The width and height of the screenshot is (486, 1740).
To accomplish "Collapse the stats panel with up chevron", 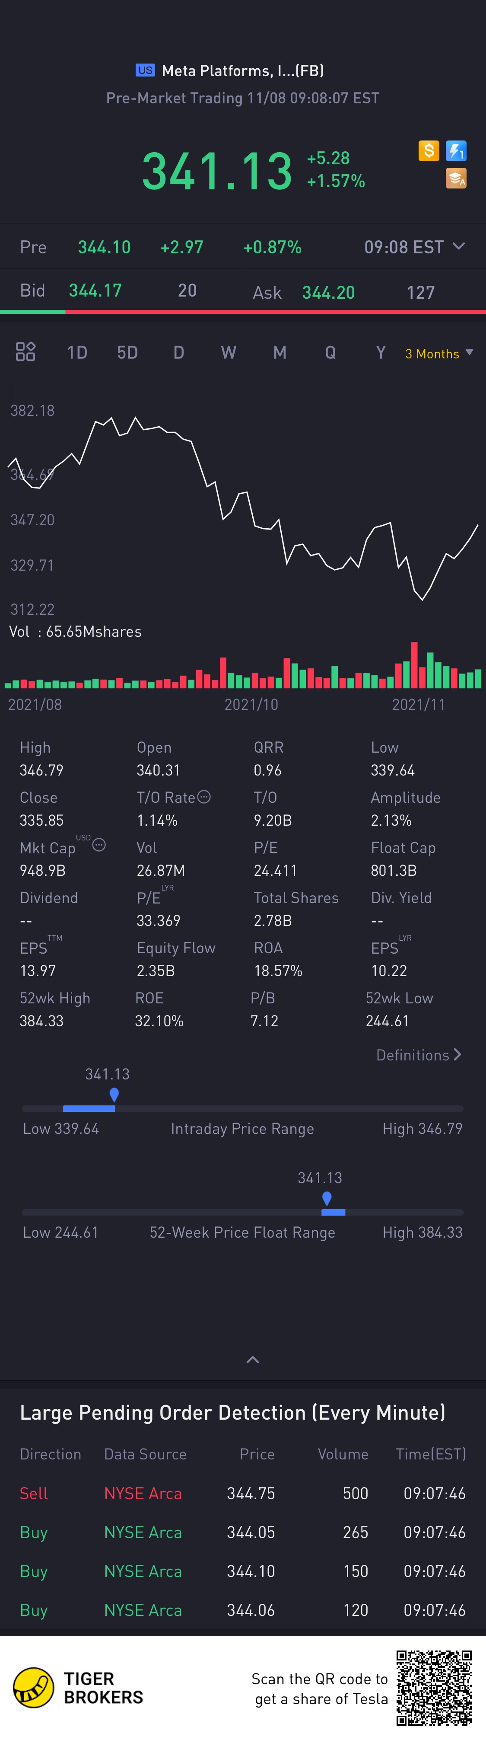I will (x=253, y=1360).
